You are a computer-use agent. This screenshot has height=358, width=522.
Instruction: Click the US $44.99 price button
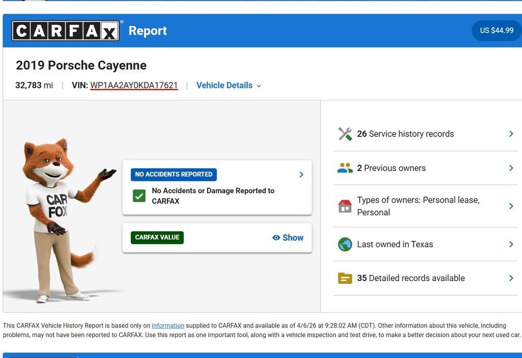496,30
